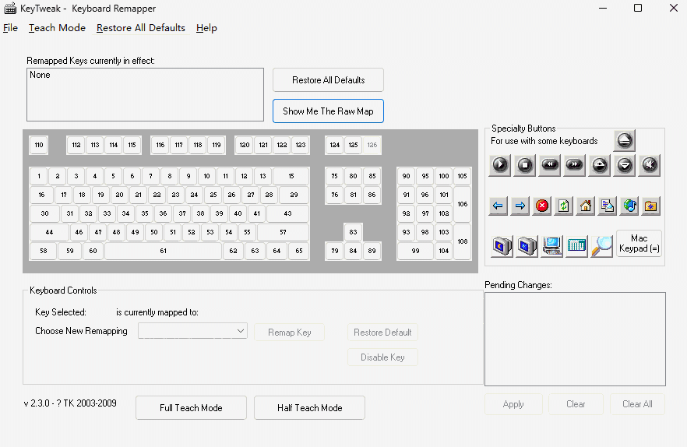Viewport: 687px width, 447px height.
Task: Select the Stop media specialty button
Action: pyautogui.click(x=525, y=164)
